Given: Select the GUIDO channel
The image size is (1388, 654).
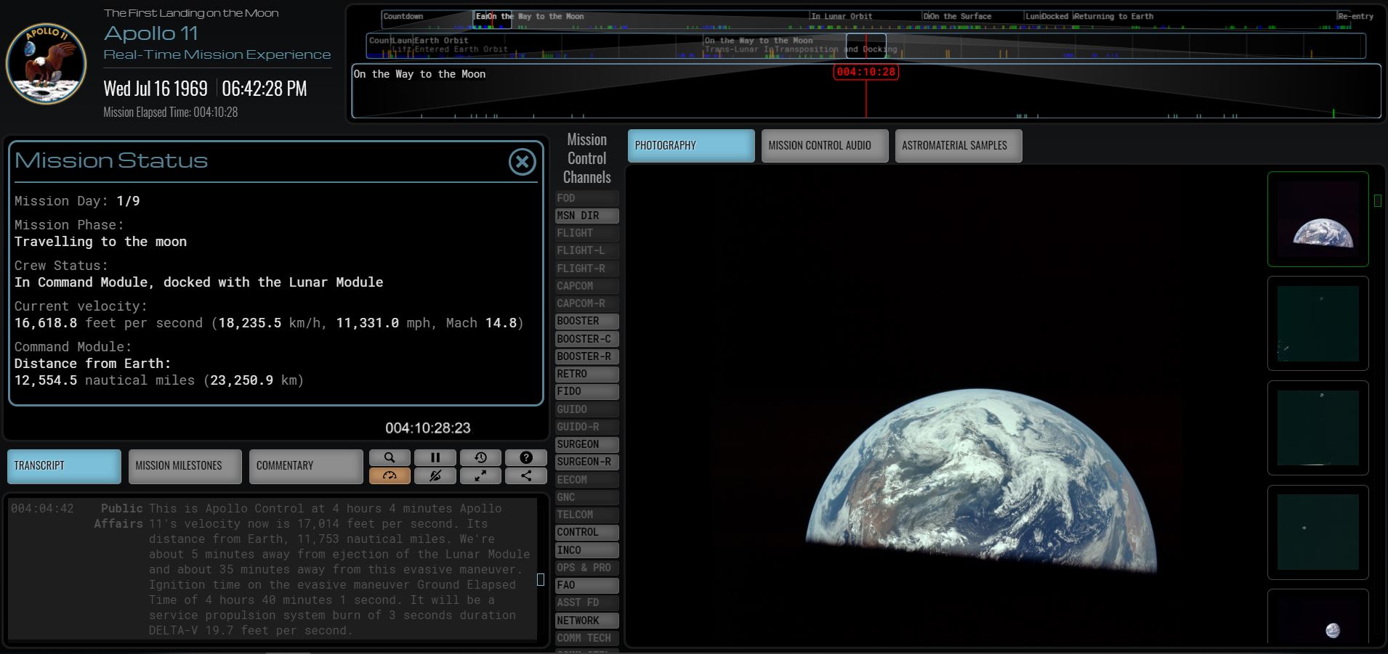Looking at the screenshot, I should [x=587, y=409].
